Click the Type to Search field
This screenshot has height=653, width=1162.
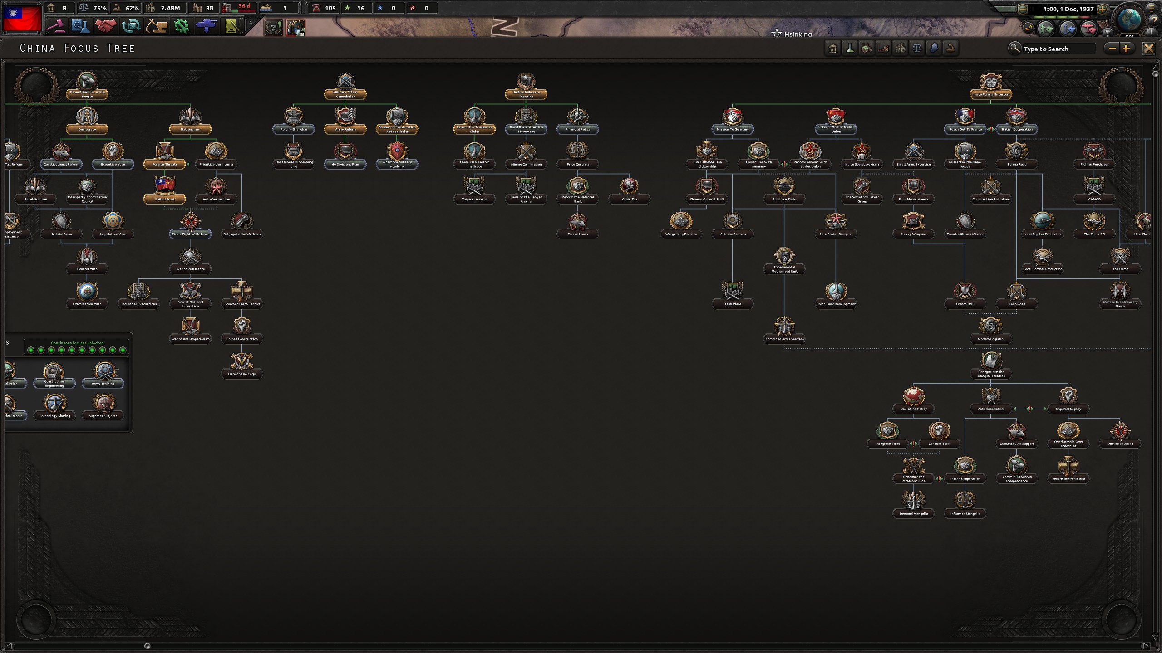tap(1057, 49)
